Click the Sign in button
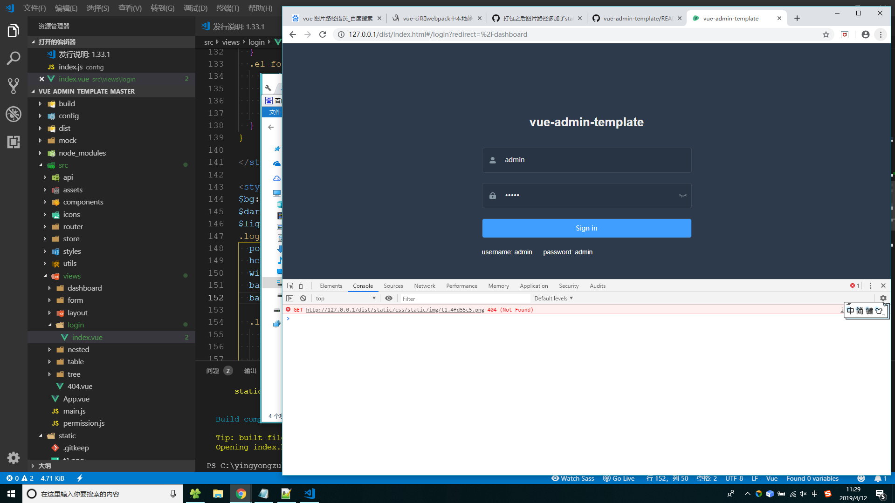This screenshot has width=895, height=503. click(586, 228)
